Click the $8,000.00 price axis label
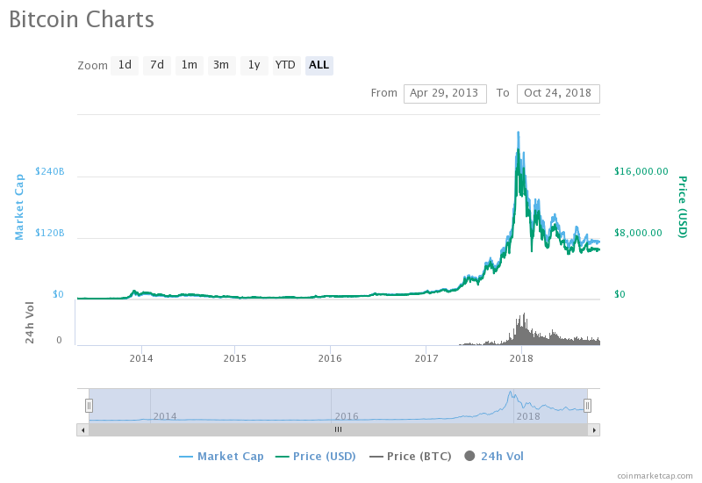This screenshot has height=483, width=702. click(x=638, y=233)
